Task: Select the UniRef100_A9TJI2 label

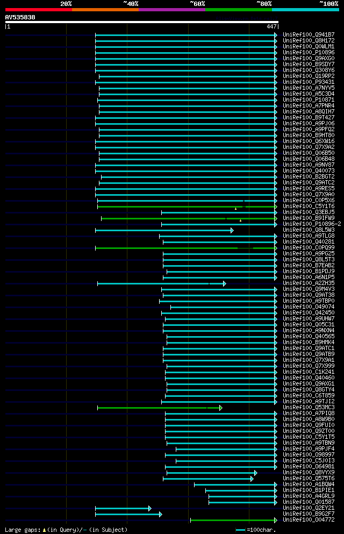Action: (309, 402)
